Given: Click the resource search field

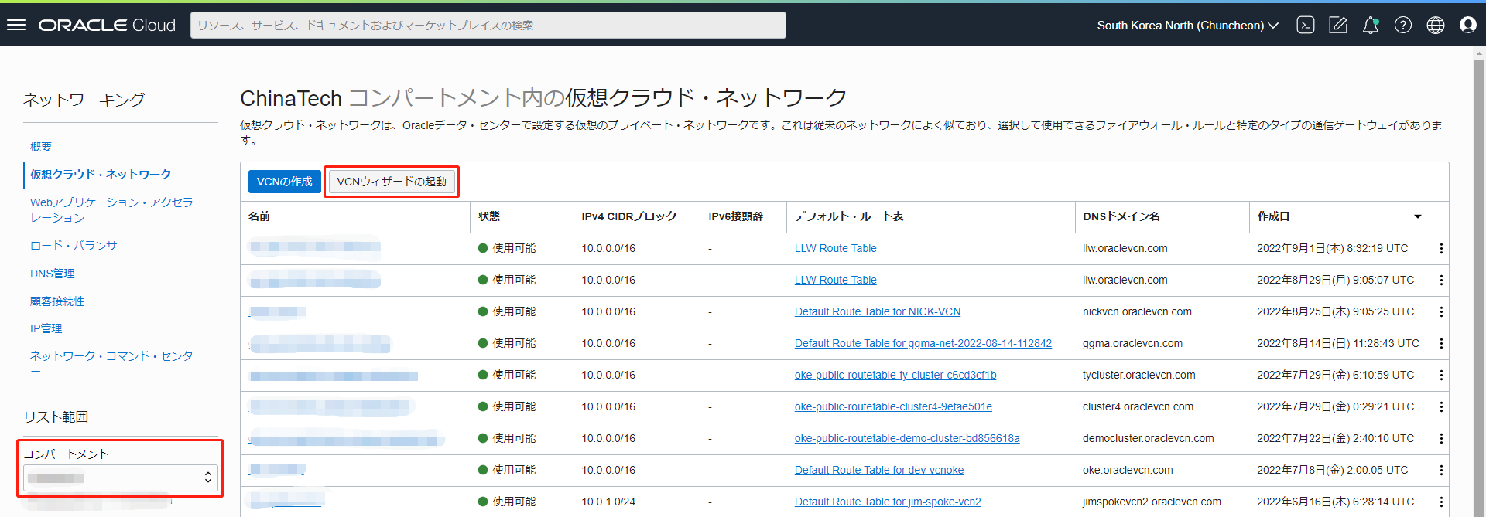Looking at the screenshot, I should click(488, 26).
